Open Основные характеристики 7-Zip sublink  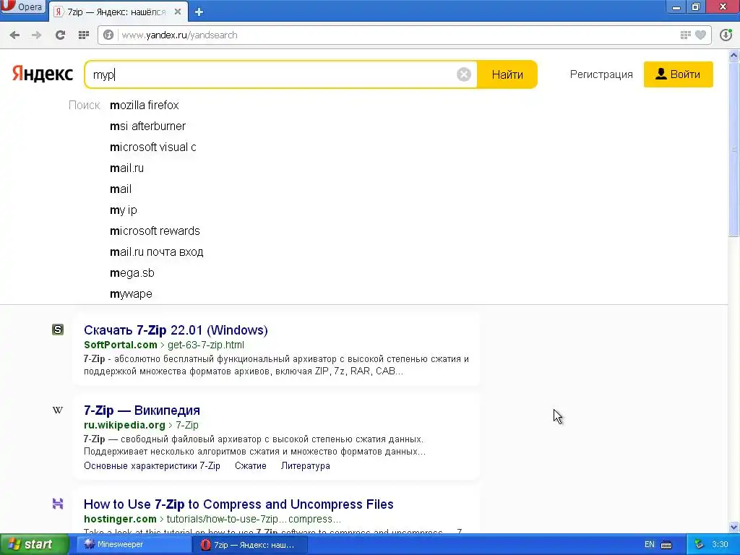click(152, 466)
